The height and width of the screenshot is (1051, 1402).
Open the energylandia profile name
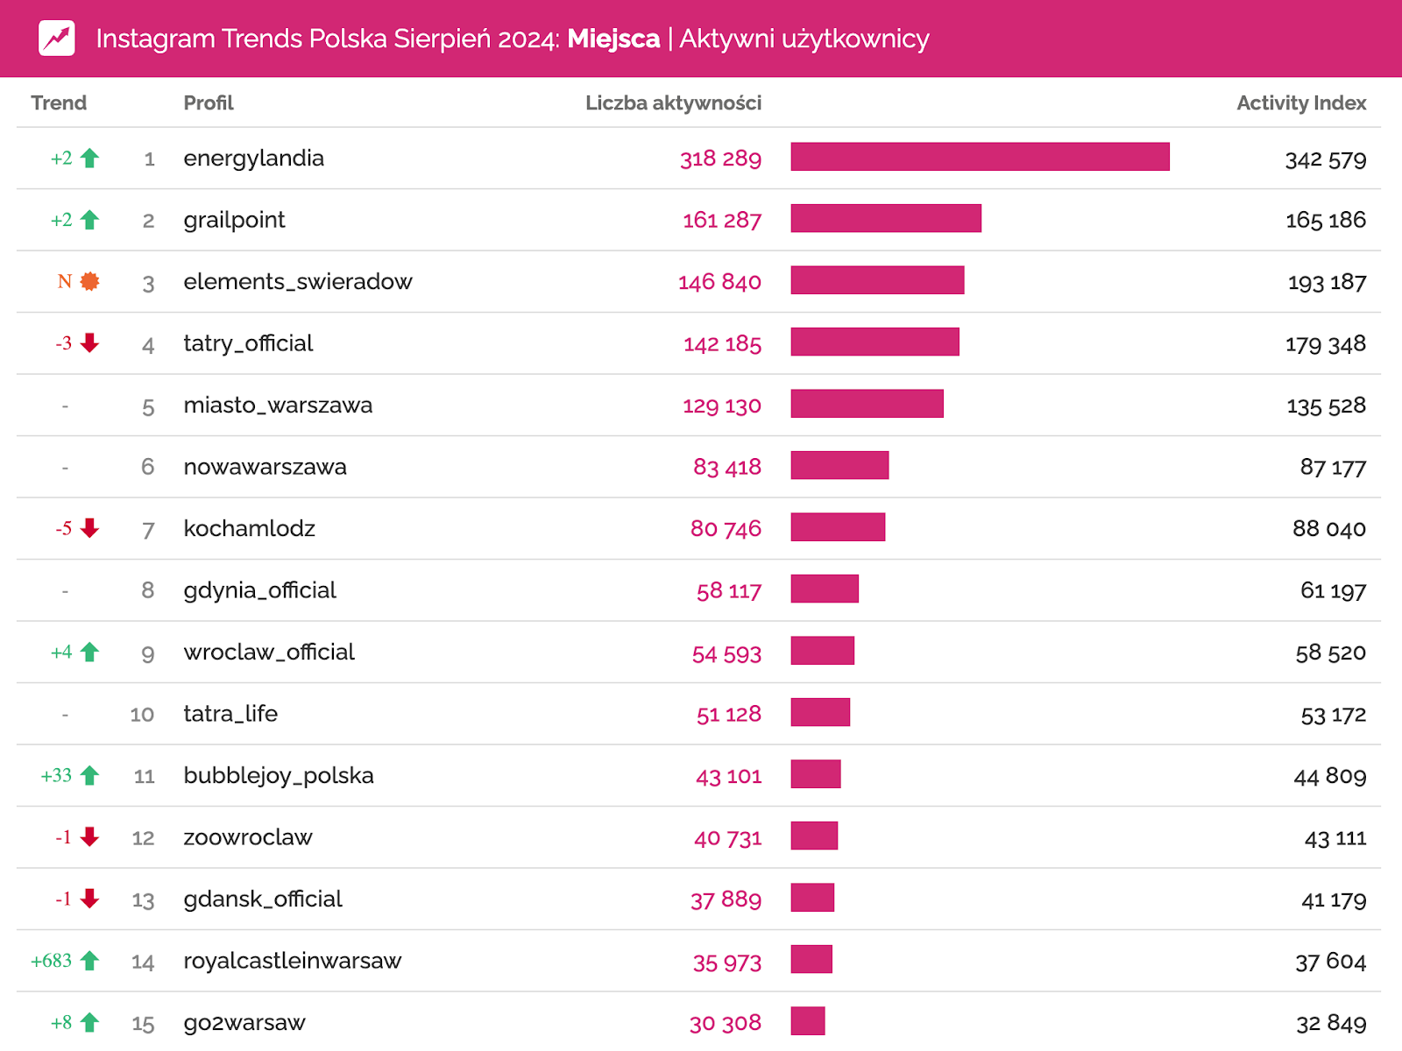point(253,159)
